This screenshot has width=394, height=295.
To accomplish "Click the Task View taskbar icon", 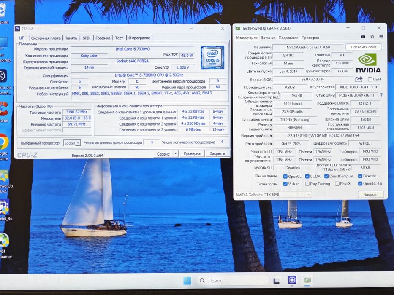I will [x=277, y=280].
